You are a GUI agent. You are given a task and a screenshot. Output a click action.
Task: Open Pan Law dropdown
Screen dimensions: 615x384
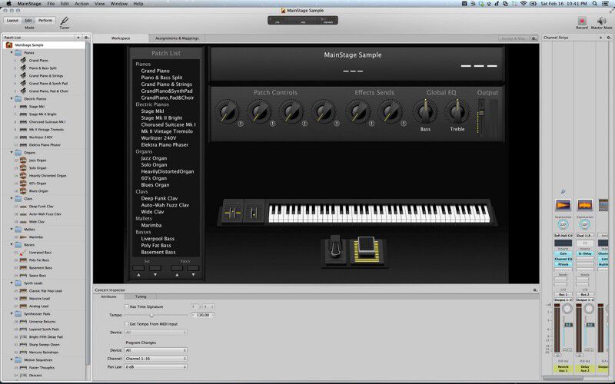[x=156, y=367]
